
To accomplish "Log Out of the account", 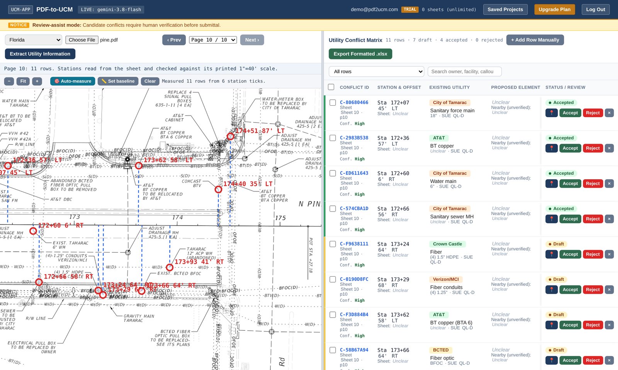I will [596, 10].
